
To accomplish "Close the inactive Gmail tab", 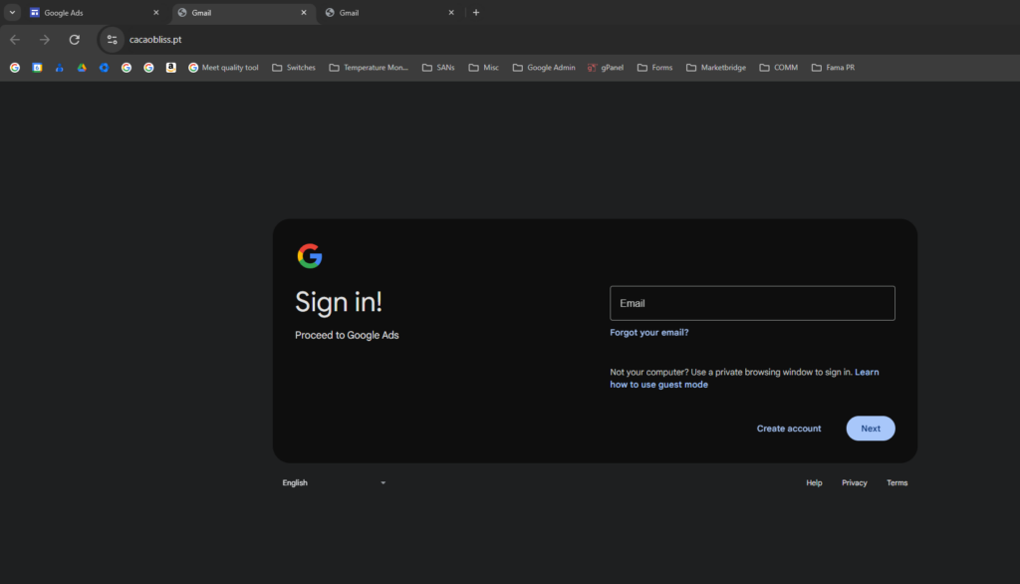I will (x=451, y=12).
